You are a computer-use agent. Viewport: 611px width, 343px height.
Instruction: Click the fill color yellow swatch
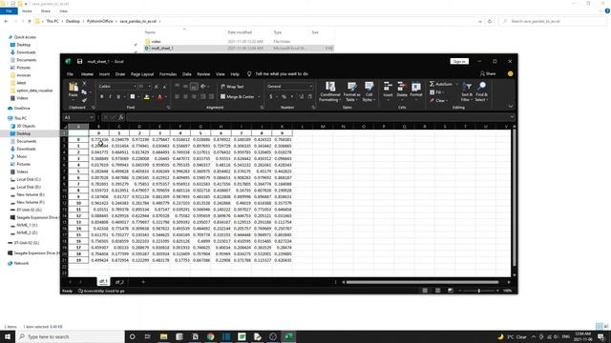(146, 96)
